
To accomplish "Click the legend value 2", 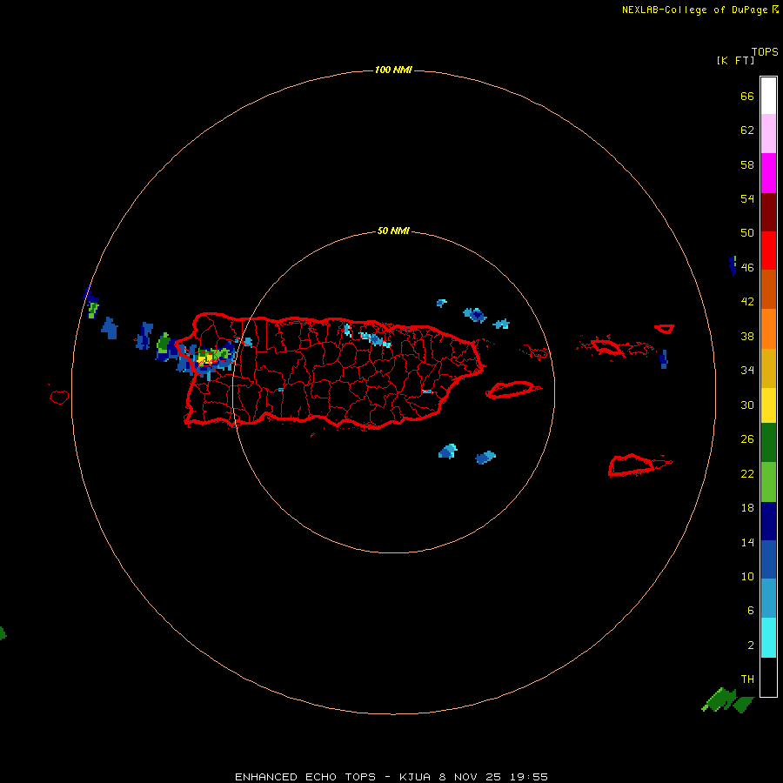I will tap(751, 646).
